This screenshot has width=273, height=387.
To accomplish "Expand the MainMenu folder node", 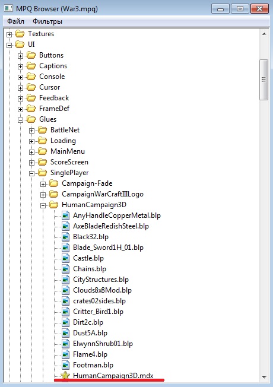I will [31, 153].
